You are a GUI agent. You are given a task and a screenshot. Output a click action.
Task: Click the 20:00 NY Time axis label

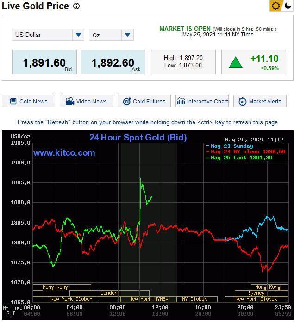click(245, 307)
